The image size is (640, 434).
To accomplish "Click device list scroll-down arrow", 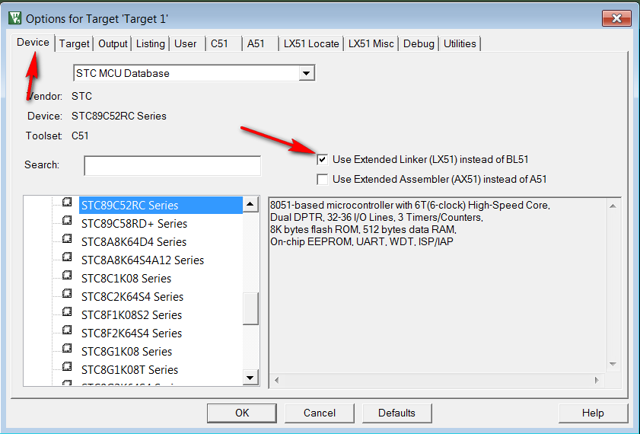I will tap(250, 377).
